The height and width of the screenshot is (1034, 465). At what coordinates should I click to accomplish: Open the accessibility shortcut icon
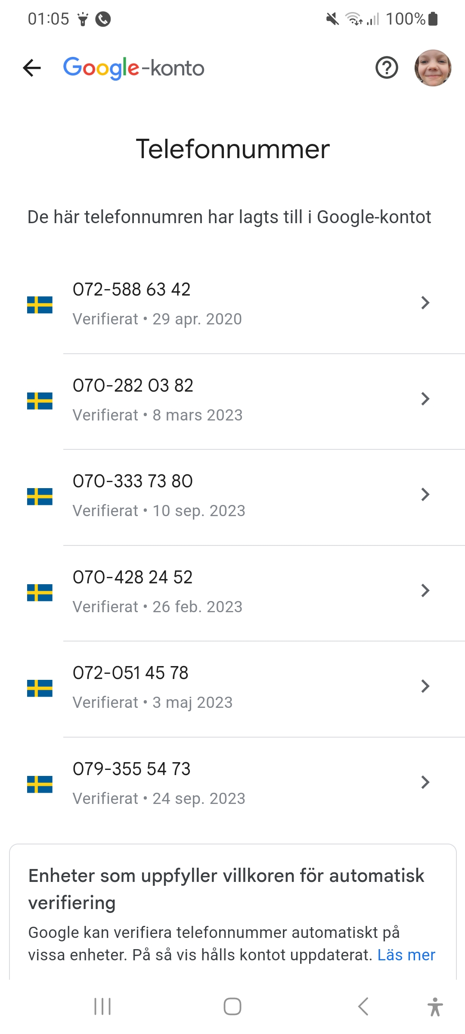click(x=435, y=1006)
